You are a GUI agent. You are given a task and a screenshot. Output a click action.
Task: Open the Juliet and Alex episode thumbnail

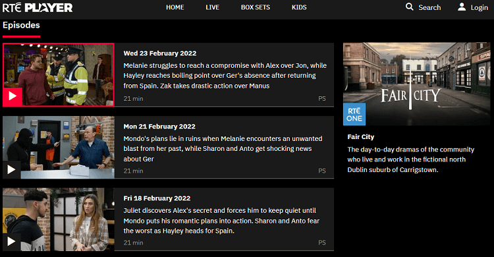click(x=59, y=219)
